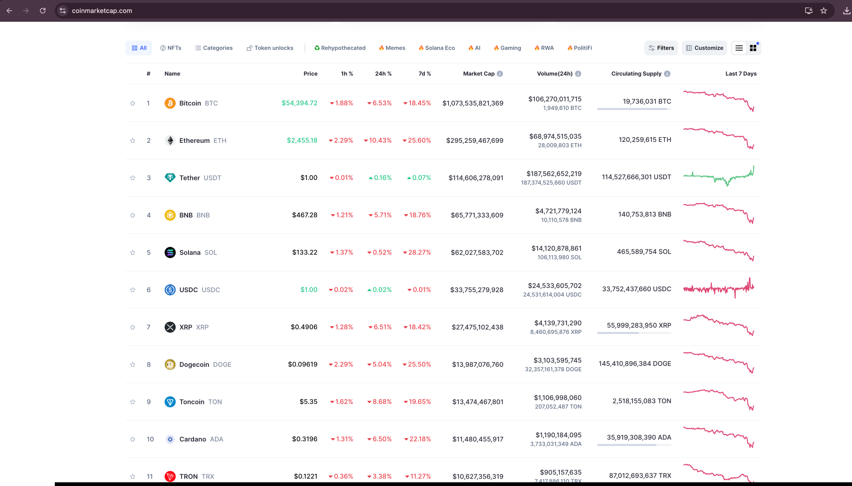Click the BNB coin logo
Screen dimensions: 852x486
(170, 215)
